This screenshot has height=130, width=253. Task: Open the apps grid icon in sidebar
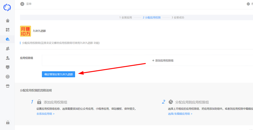click(8, 30)
